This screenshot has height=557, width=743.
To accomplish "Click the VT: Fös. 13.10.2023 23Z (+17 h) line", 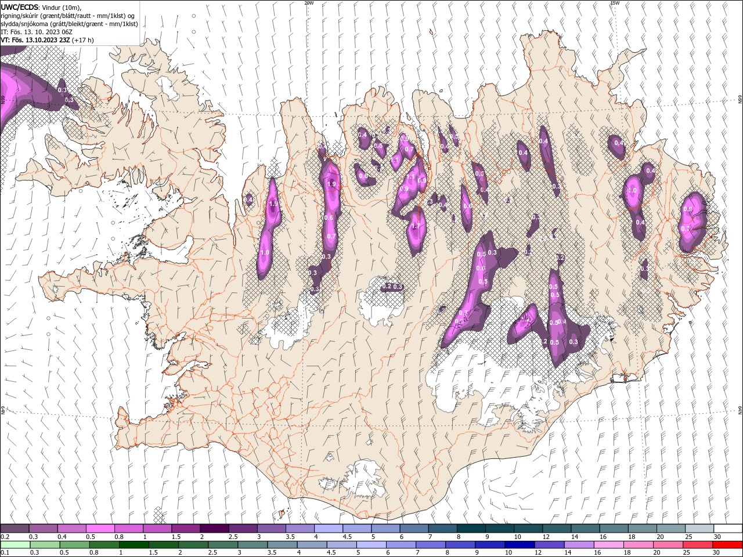I will pyautogui.click(x=47, y=40).
